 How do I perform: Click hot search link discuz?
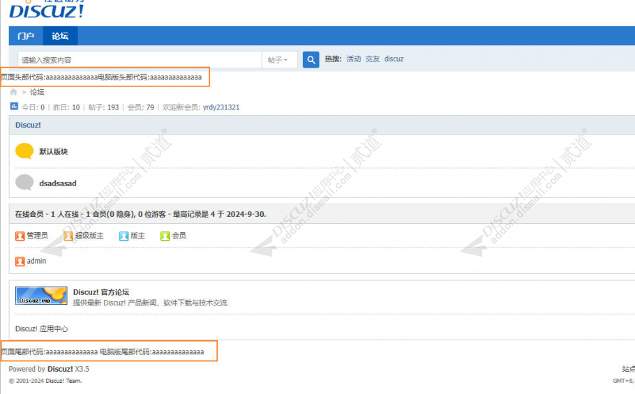coord(394,59)
